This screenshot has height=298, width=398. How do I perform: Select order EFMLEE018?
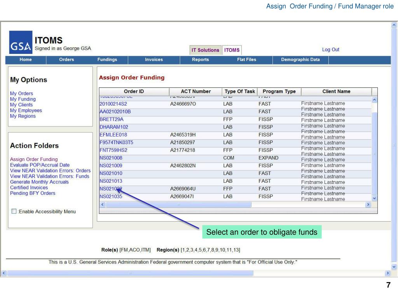(113, 135)
